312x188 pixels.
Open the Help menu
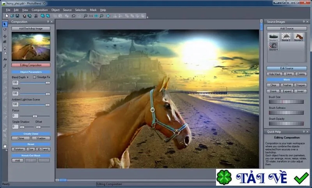(103, 10)
